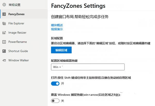The height and width of the screenshot is (106, 155).
Task: Navigate to Window Walker settings
Action: 19,60
